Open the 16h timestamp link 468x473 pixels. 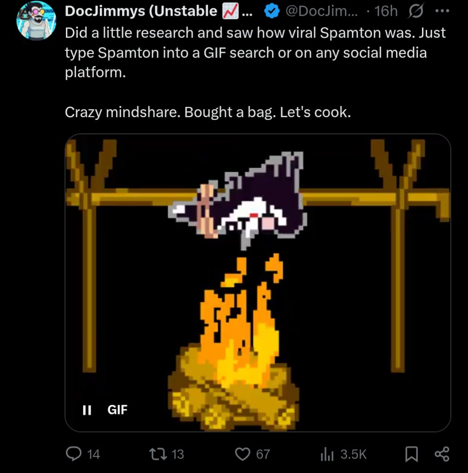coord(386,12)
